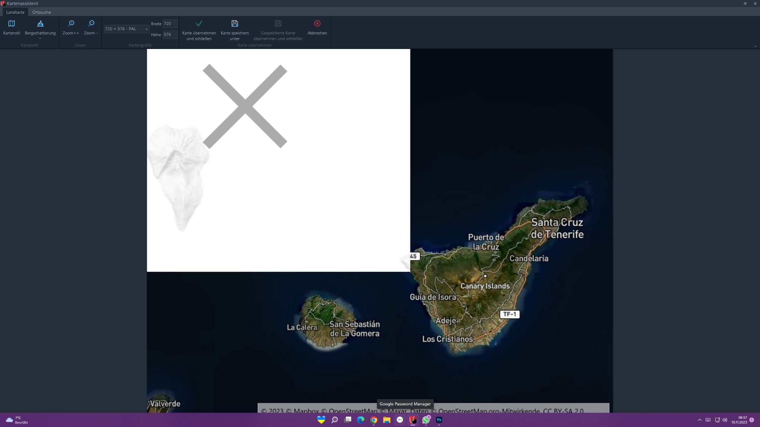Open the 720 × 576 - PAL size dropdown

click(x=127, y=29)
